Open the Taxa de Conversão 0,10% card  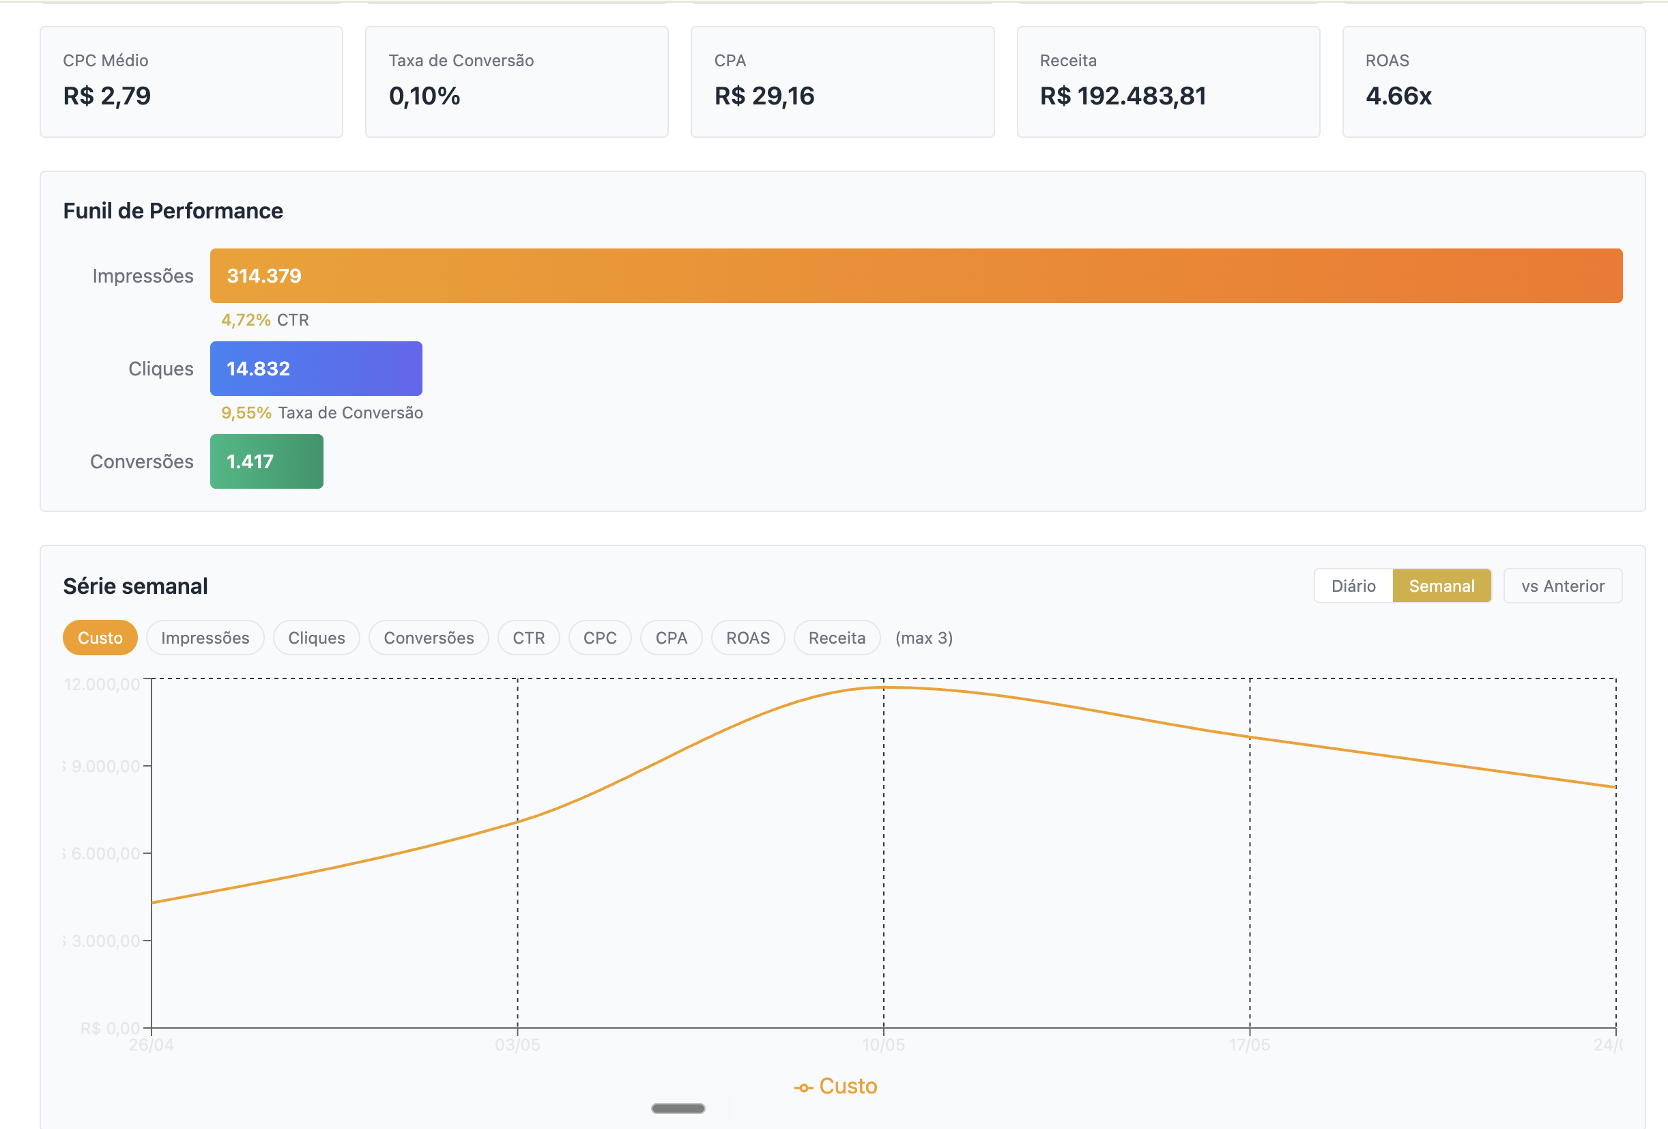pyautogui.click(x=517, y=82)
